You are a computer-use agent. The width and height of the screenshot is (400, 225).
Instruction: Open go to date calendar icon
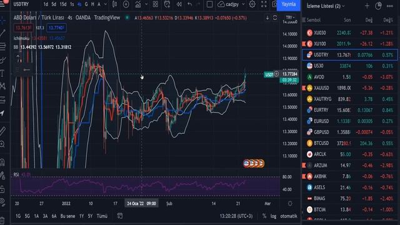[x=119, y=216]
